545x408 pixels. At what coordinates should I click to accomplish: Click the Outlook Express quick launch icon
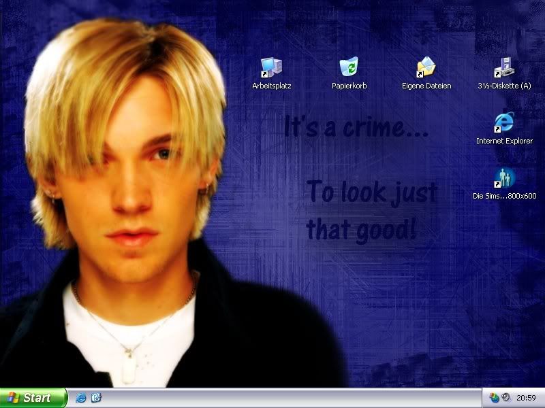pyautogui.click(x=96, y=398)
